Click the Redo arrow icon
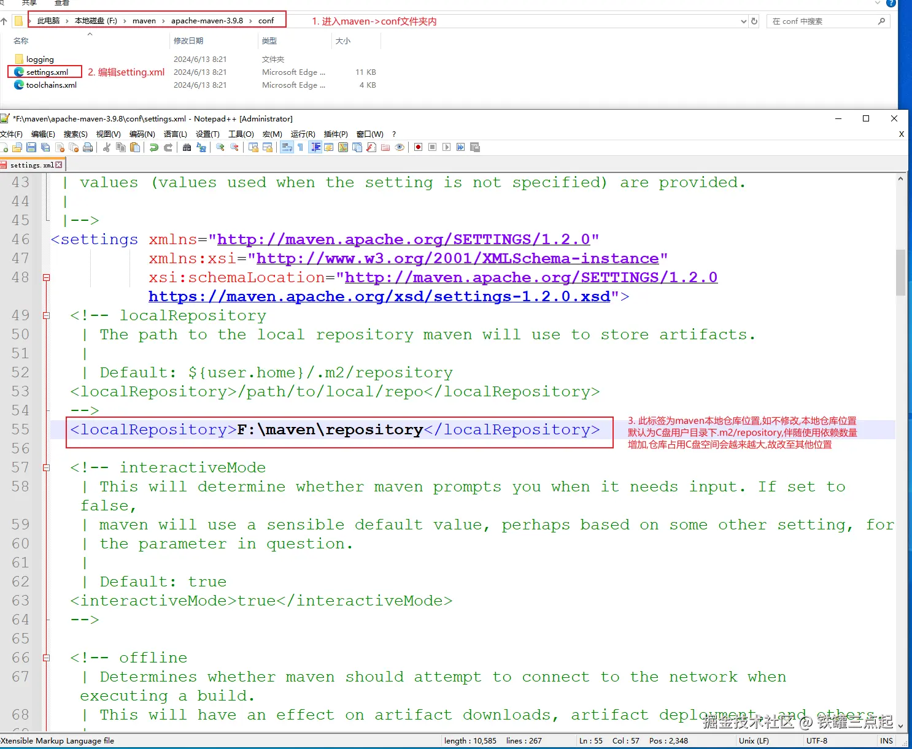Viewport: 912px width, 749px height. [x=168, y=147]
